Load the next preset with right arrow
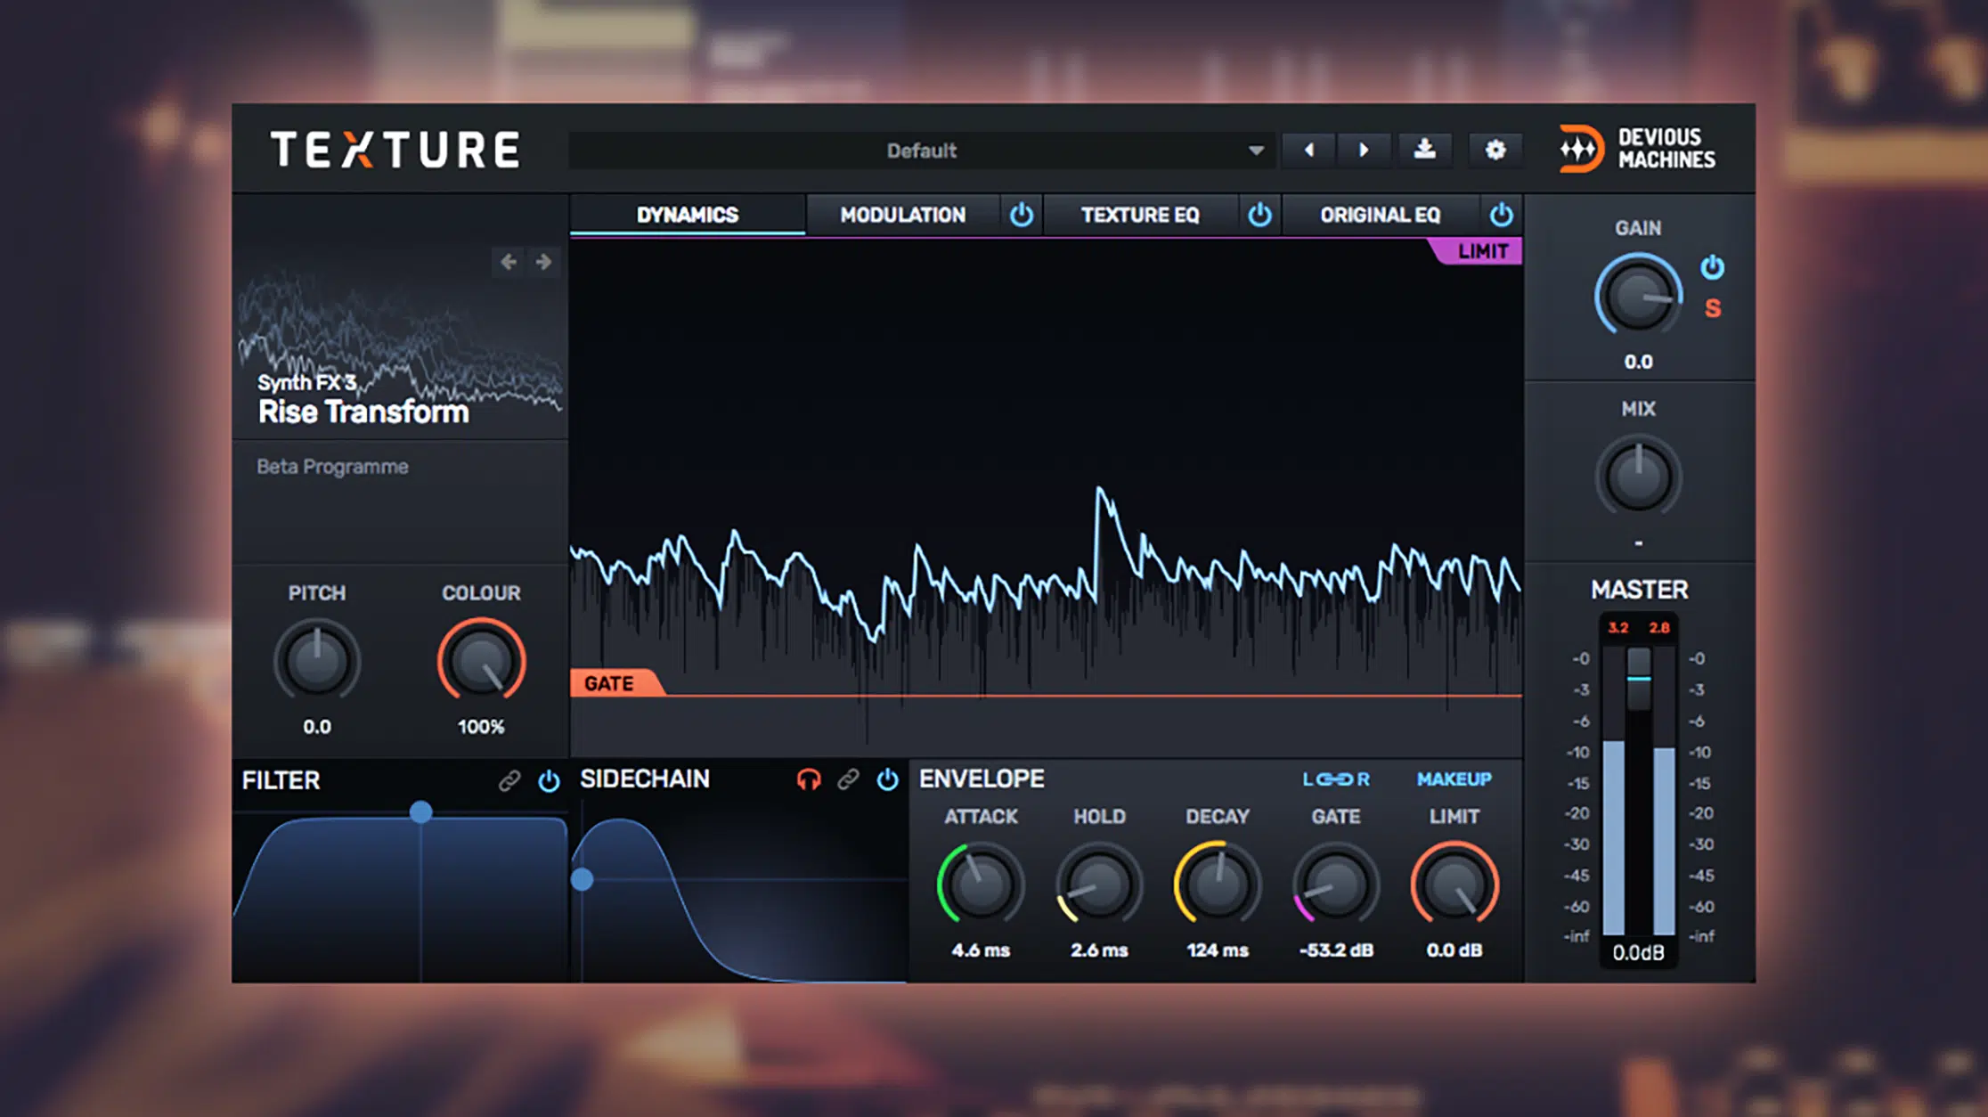Image resolution: width=1988 pixels, height=1117 pixels. tap(1364, 151)
